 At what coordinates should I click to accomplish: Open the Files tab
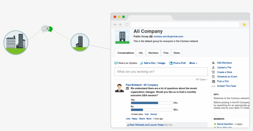tap(166, 53)
